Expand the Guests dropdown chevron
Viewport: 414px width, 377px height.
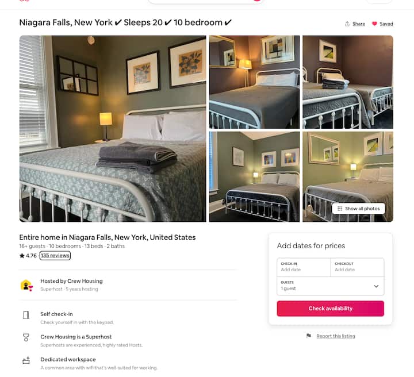pyautogui.click(x=376, y=286)
